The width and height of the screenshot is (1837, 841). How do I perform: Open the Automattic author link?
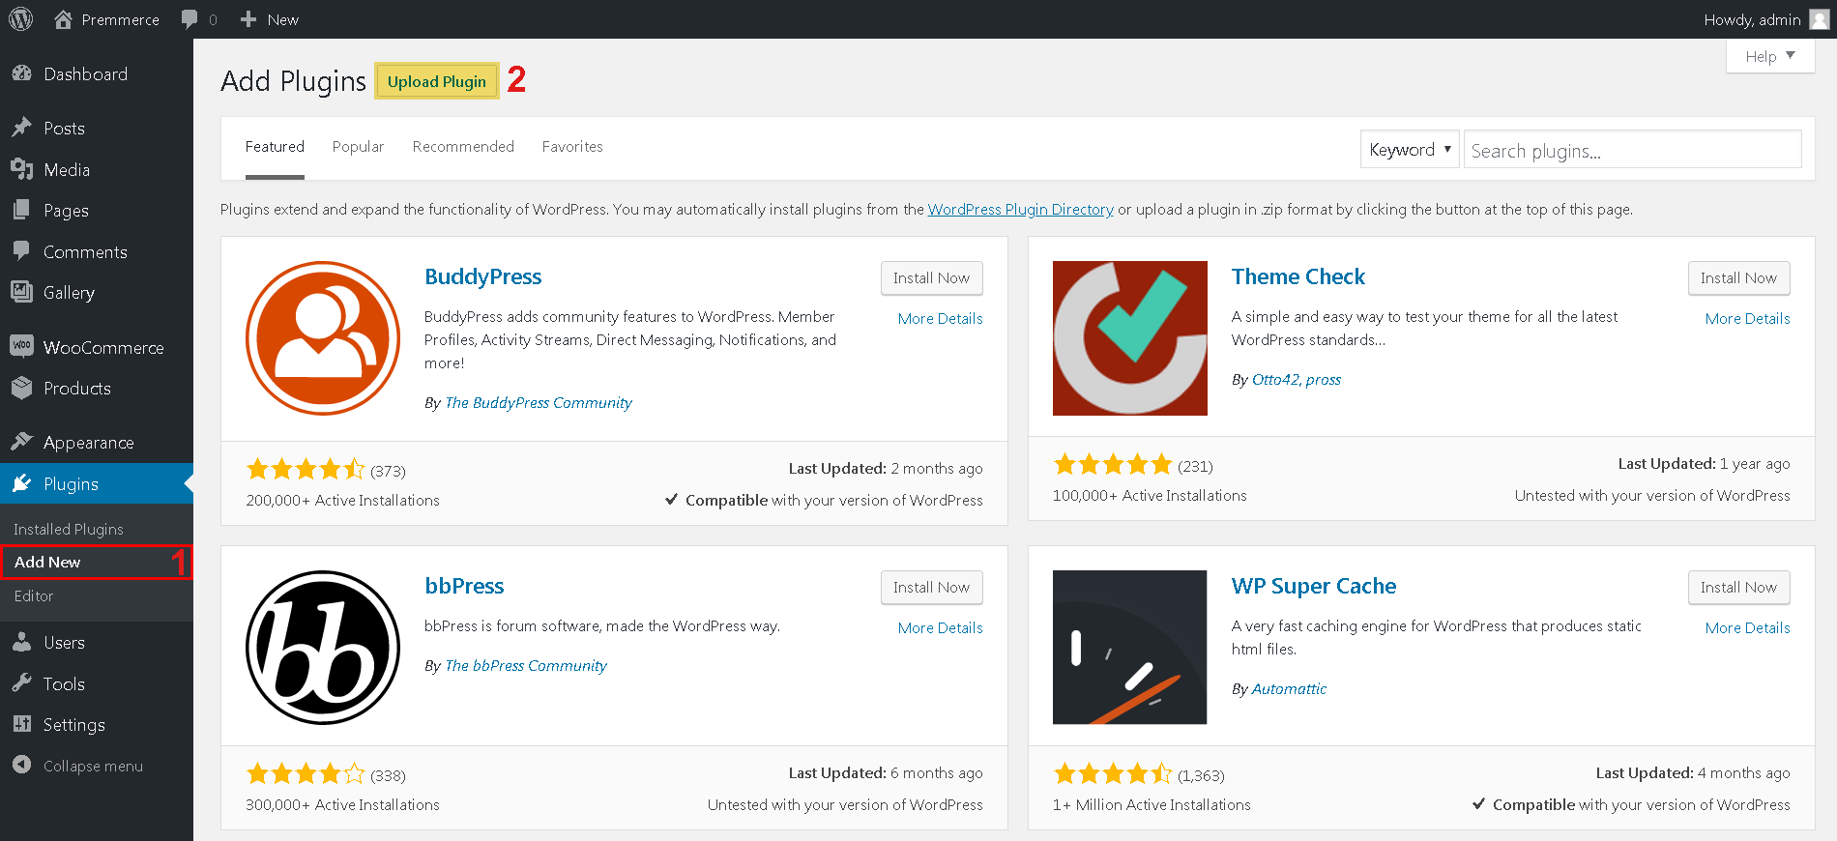tap(1289, 689)
